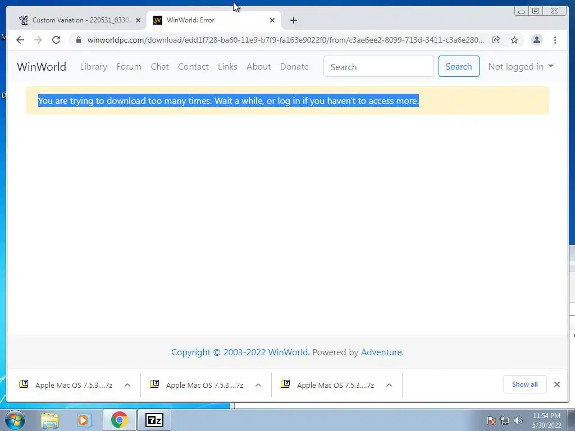575x431 pixels.
Task: Go to the Forum page
Action: pyautogui.click(x=129, y=67)
